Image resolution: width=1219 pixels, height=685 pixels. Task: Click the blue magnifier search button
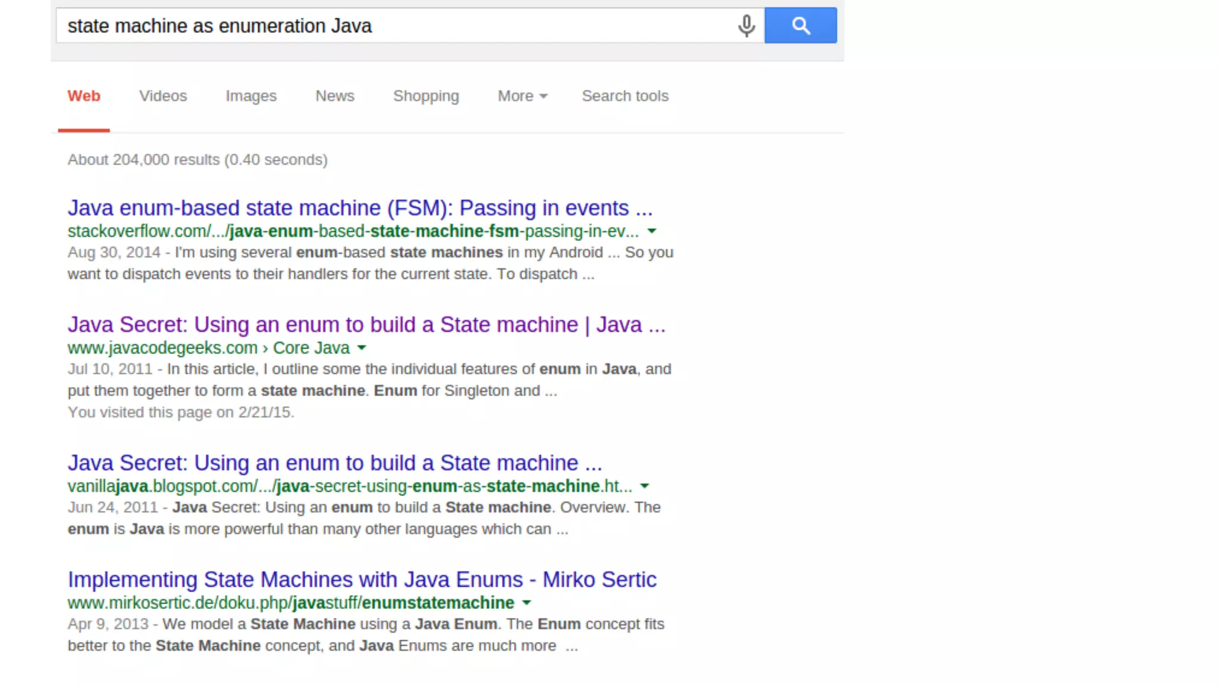point(800,26)
